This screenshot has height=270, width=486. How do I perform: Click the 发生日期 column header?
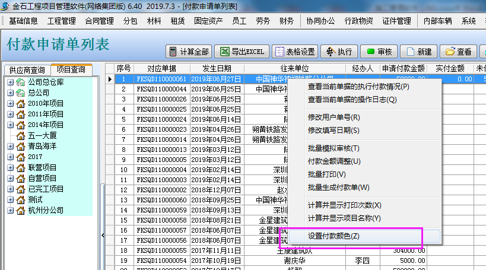click(x=217, y=68)
